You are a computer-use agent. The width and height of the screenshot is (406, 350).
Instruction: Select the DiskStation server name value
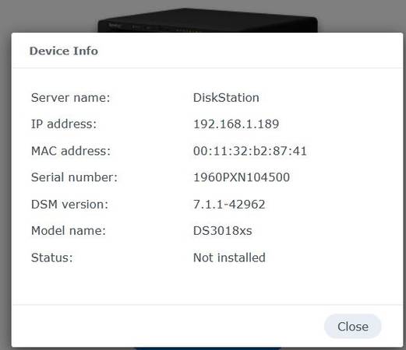click(x=226, y=98)
